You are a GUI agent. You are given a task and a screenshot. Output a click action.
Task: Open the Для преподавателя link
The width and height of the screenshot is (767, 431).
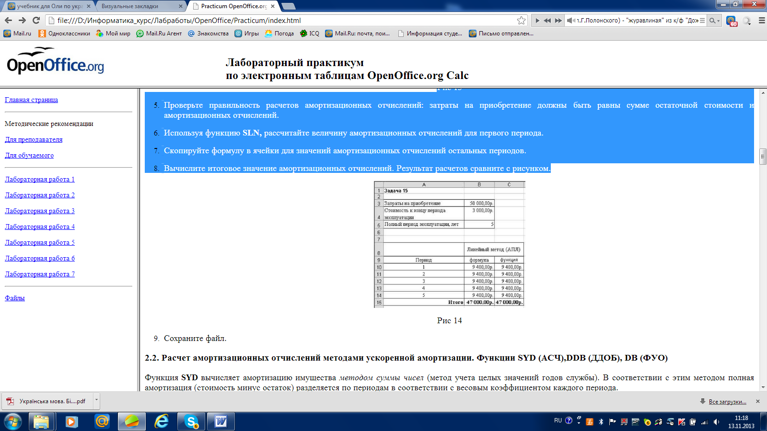pos(34,139)
